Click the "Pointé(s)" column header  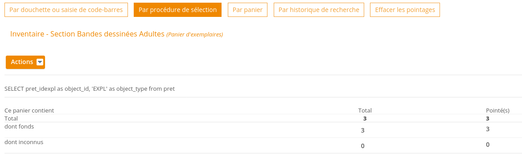click(x=497, y=110)
